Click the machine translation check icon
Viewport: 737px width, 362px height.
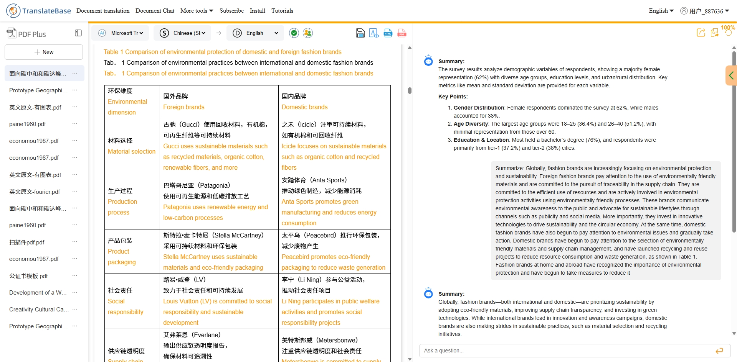pyautogui.click(x=294, y=33)
